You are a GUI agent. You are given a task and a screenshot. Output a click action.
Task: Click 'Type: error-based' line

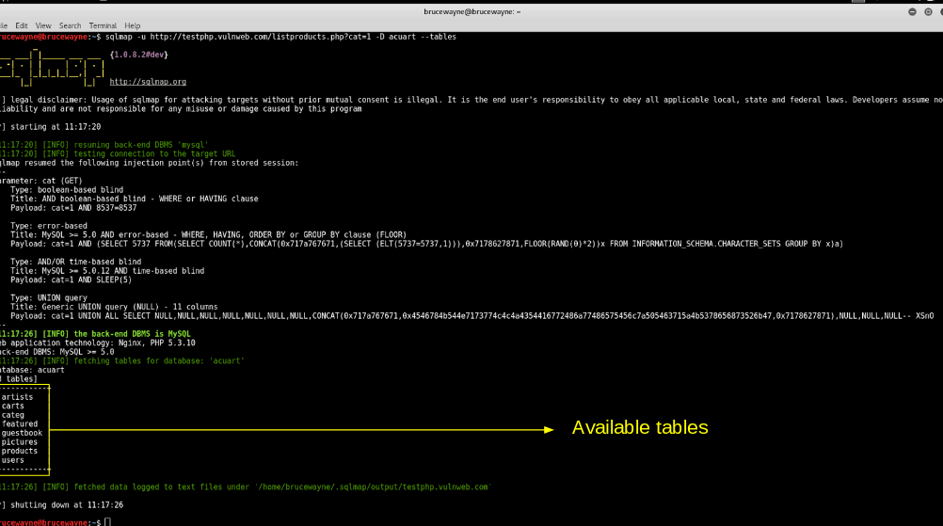49,226
